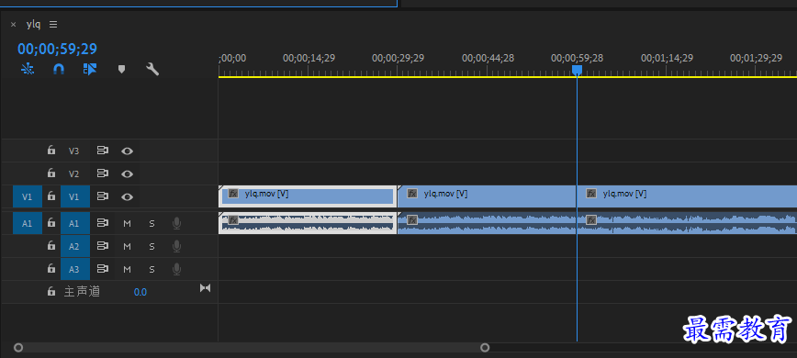
Task: Click fx badge on second audio clip
Action: click(412, 220)
